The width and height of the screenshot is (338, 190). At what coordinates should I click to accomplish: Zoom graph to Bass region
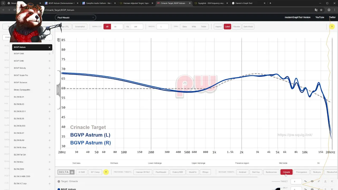[x=185, y=27]
